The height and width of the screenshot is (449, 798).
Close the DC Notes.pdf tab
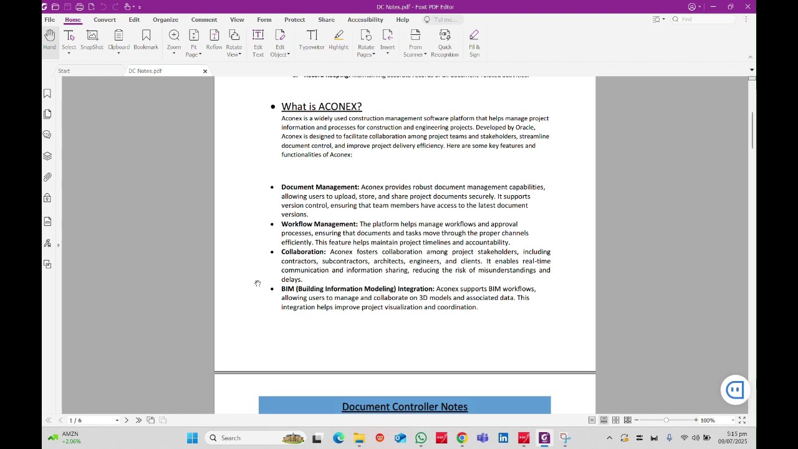[x=204, y=71]
